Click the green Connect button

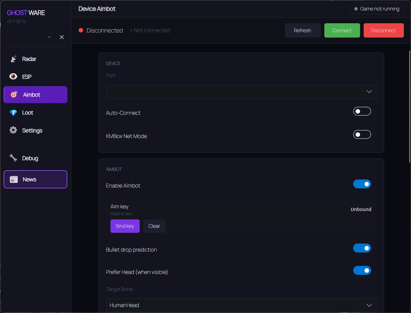[342, 30]
